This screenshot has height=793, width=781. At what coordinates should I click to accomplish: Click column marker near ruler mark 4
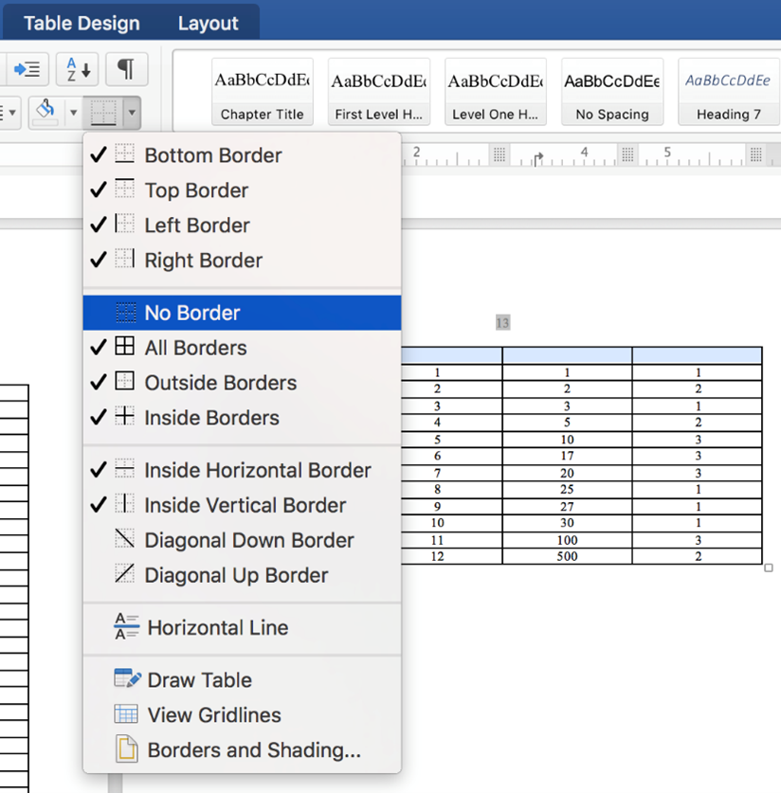tap(627, 154)
